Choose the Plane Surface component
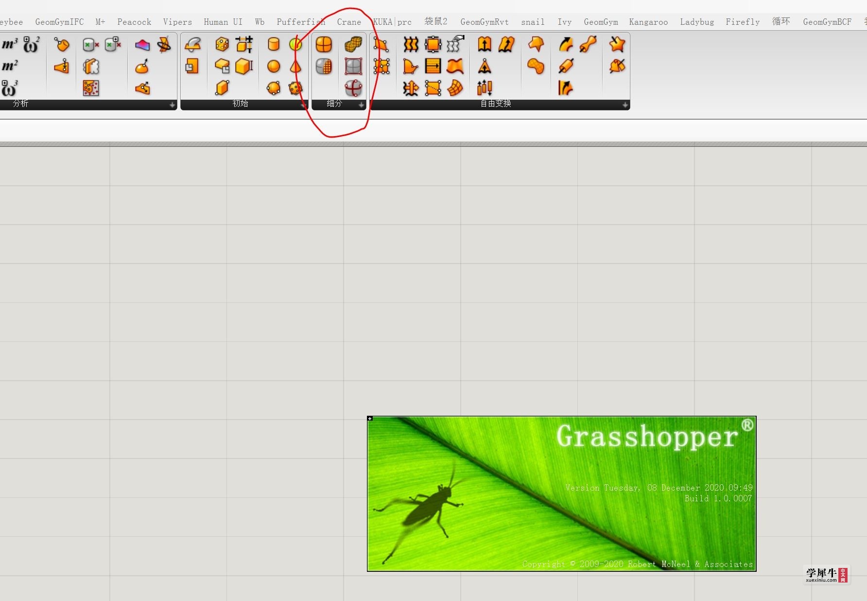 tap(193, 66)
